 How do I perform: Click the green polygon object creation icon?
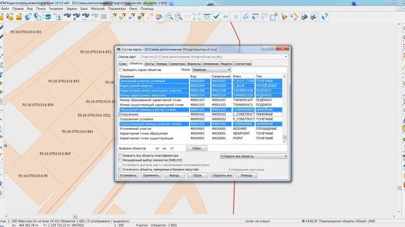[140, 17]
